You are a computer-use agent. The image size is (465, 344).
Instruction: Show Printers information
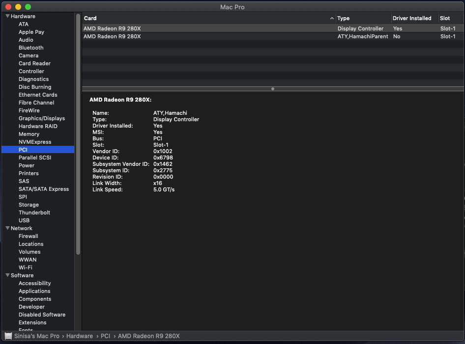point(29,173)
